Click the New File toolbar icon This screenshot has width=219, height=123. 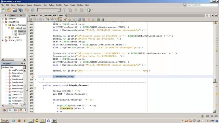pos(4,10)
